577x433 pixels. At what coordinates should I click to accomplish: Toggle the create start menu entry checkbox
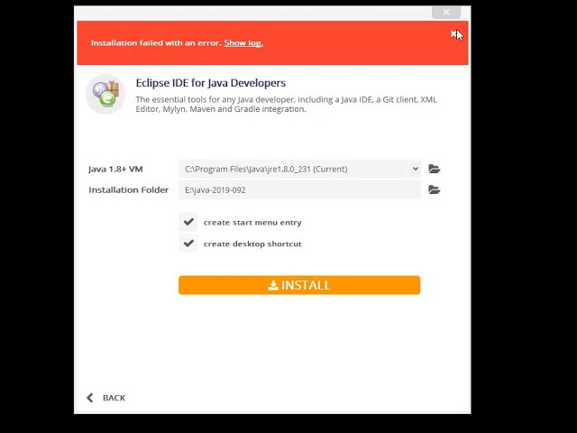click(188, 222)
